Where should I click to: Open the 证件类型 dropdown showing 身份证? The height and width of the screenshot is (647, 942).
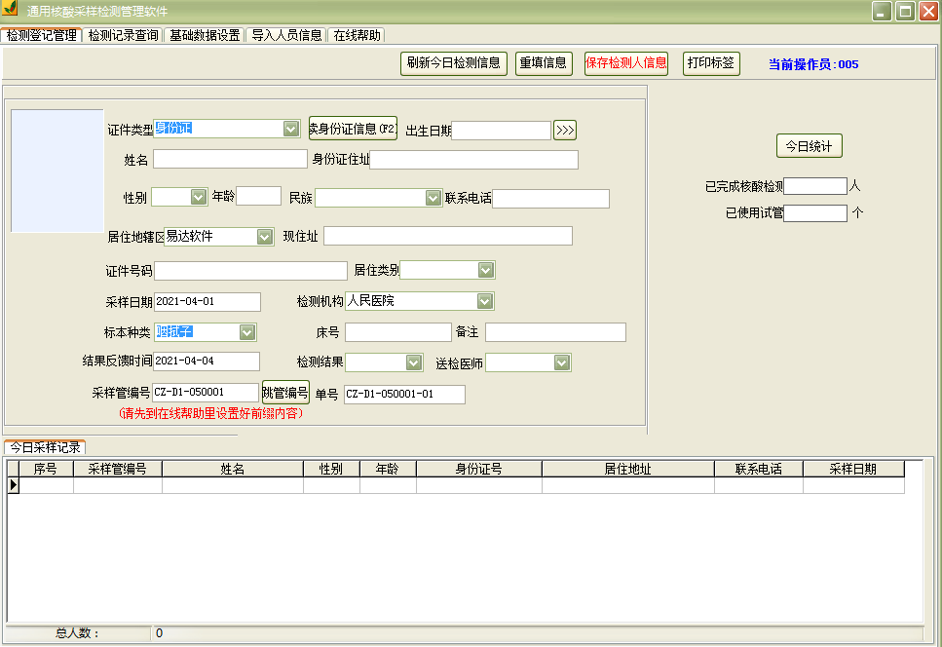pyautogui.click(x=291, y=128)
